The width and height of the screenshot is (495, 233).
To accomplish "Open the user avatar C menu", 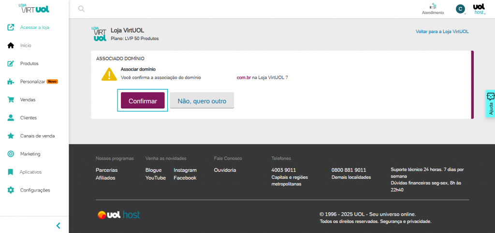I will pyautogui.click(x=461, y=9).
